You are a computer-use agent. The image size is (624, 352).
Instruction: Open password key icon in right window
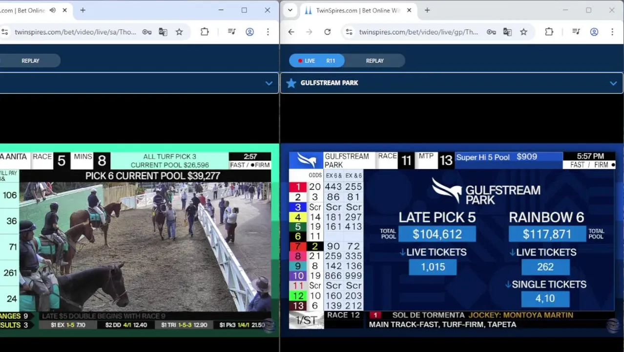click(491, 32)
